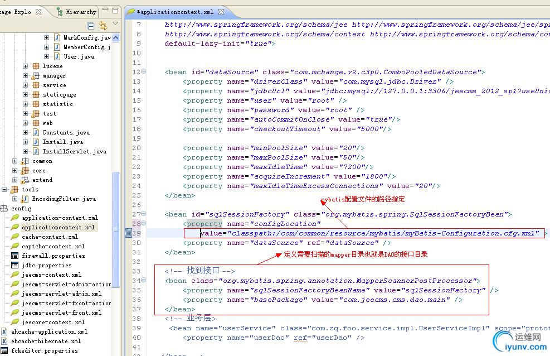The width and height of the screenshot is (550, 356).
Task: Expand the lucene package
Action: 25,66
